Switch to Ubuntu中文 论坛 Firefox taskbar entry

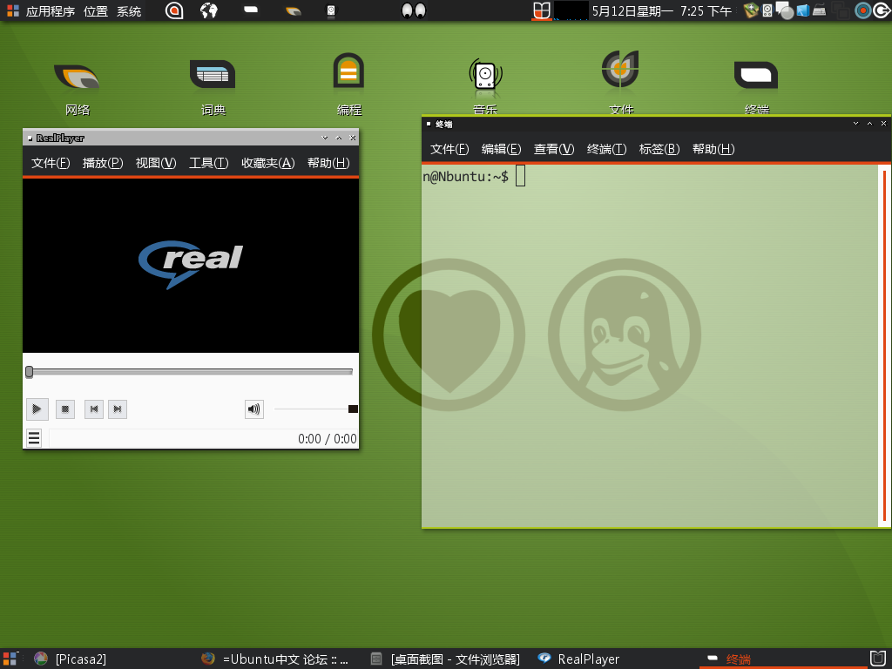click(x=274, y=659)
